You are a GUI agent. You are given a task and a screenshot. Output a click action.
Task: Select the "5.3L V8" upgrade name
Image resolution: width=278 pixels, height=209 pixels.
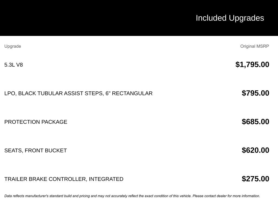pos(14,65)
